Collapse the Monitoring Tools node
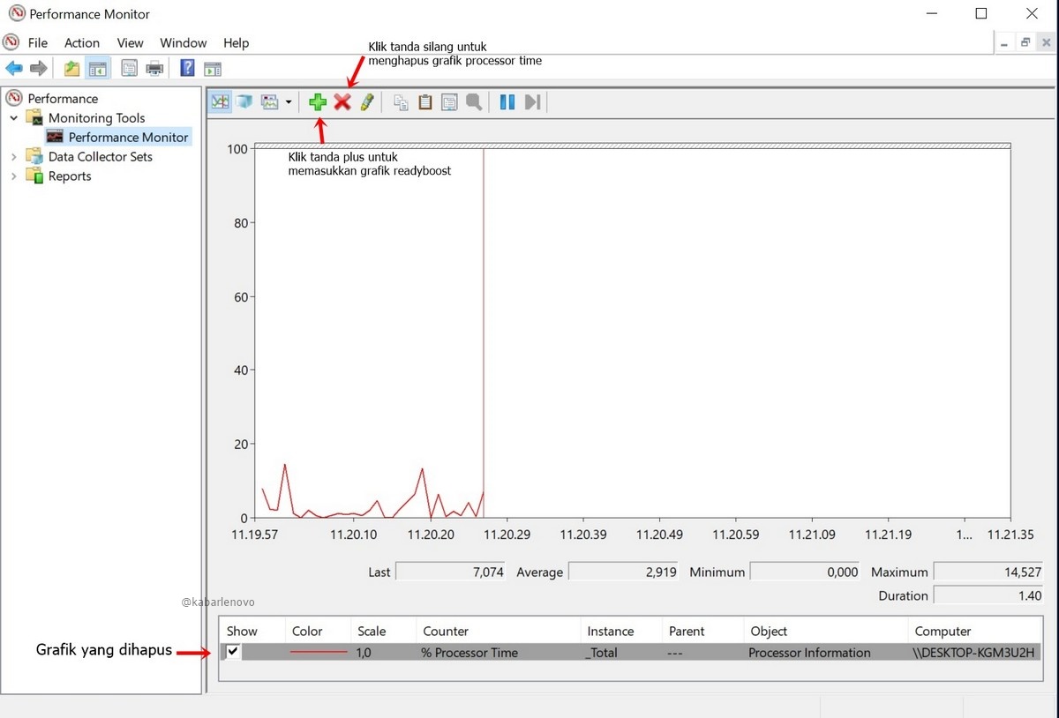The image size is (1059, 718). (x=13, y=118)
